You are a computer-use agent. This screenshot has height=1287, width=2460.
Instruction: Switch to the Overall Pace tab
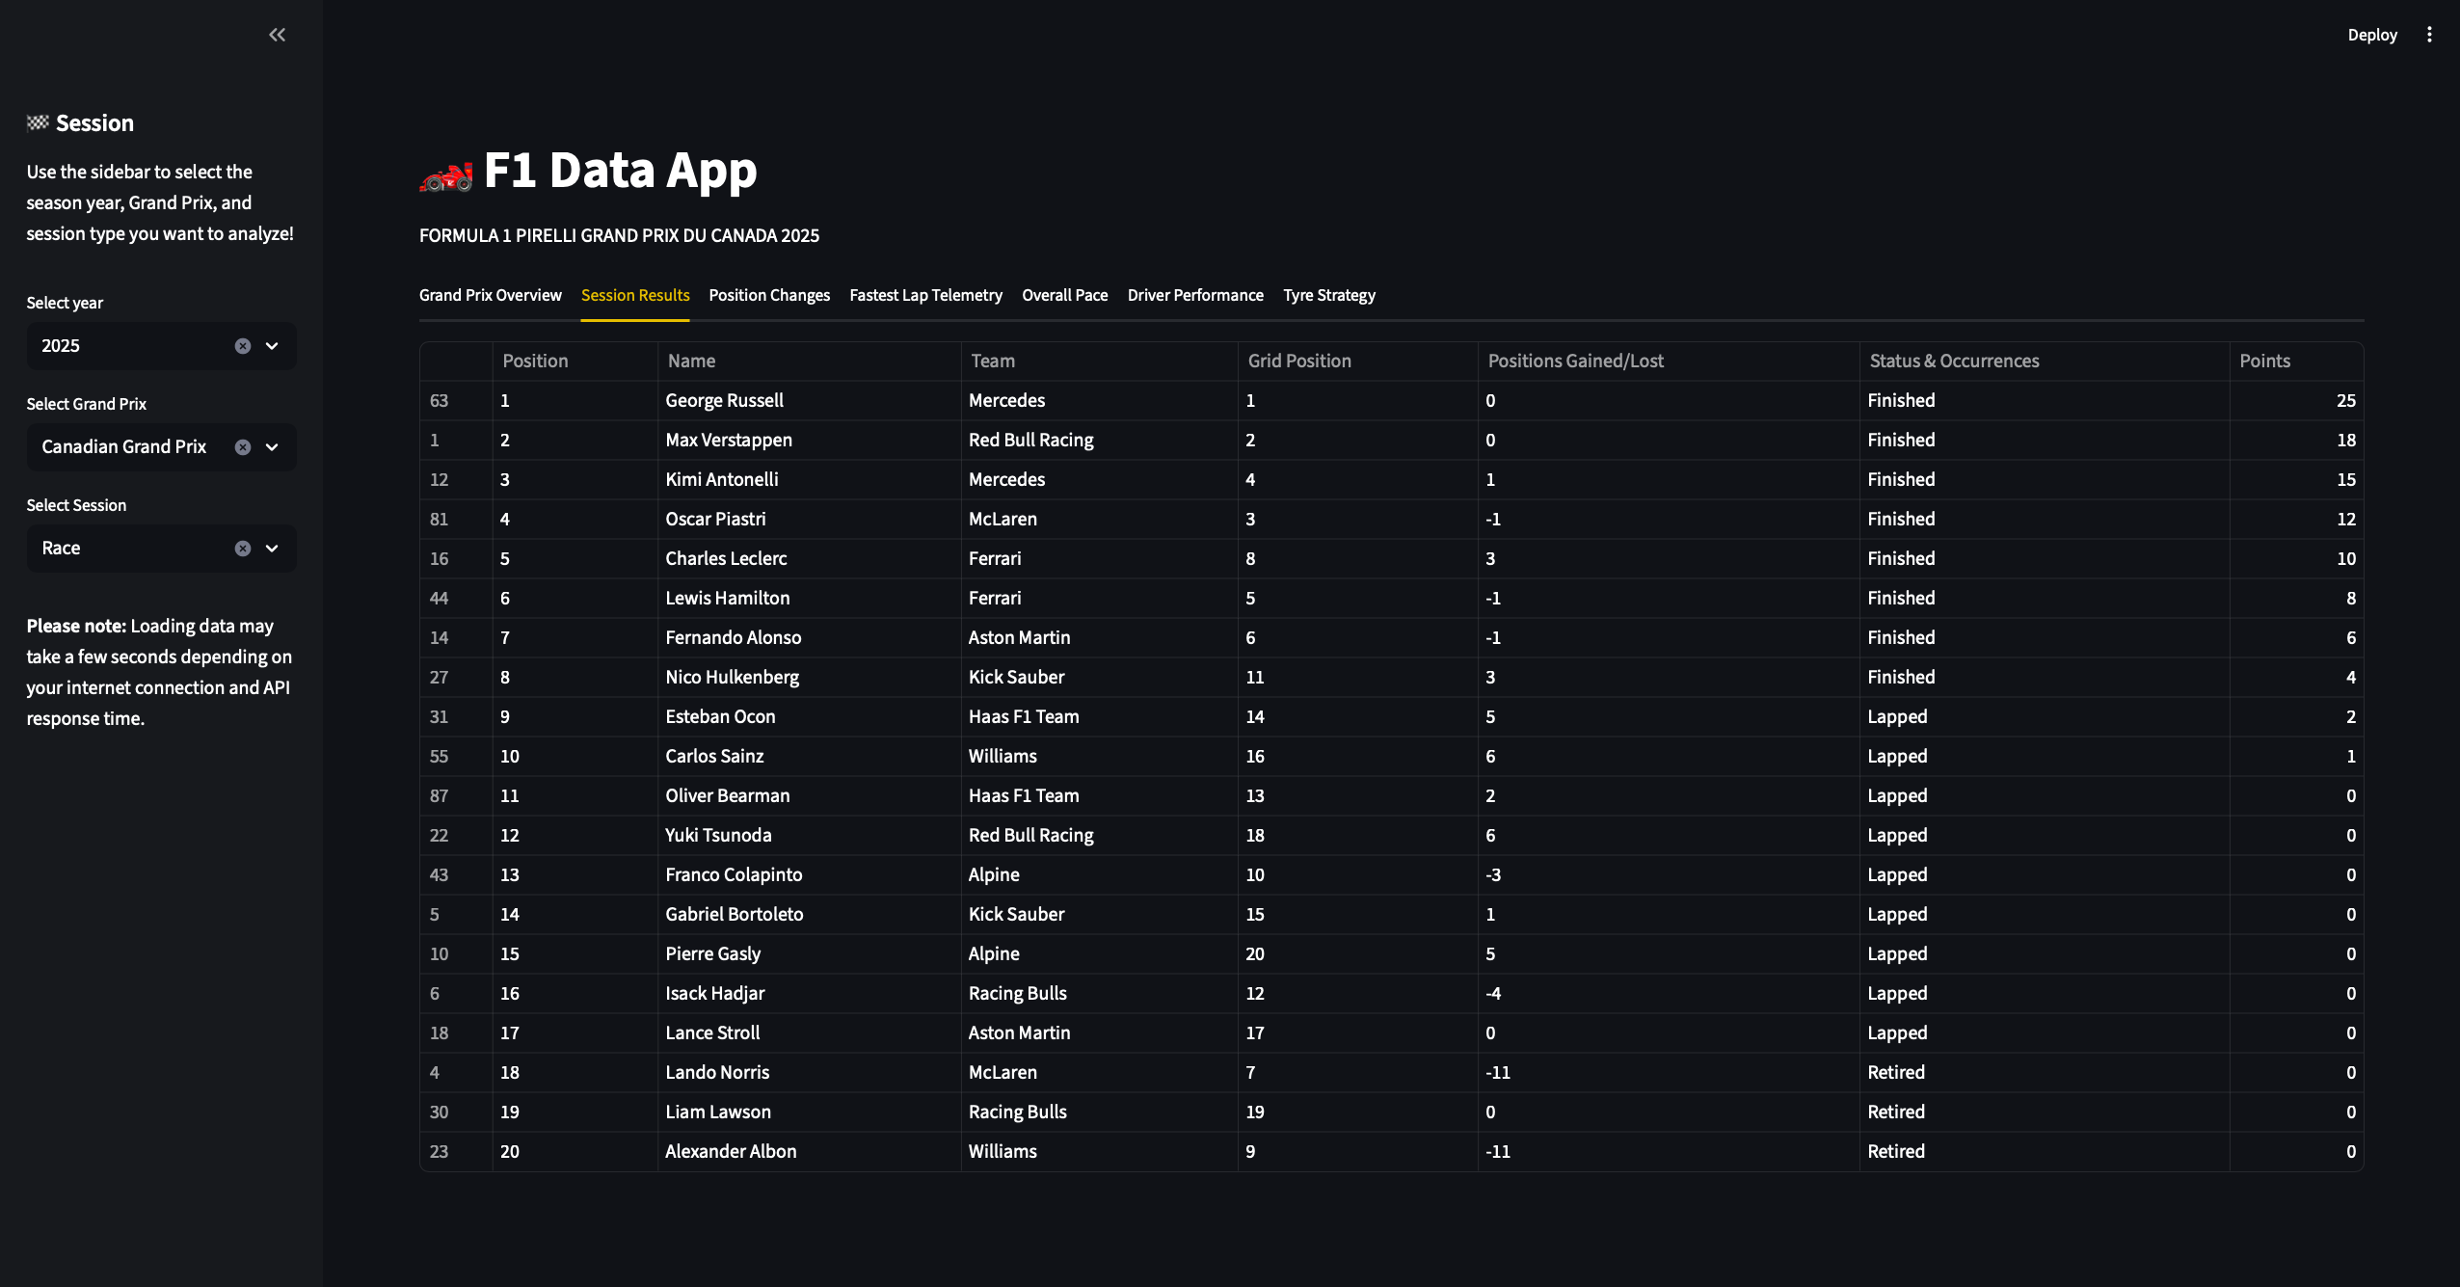tap(1064, 295)
